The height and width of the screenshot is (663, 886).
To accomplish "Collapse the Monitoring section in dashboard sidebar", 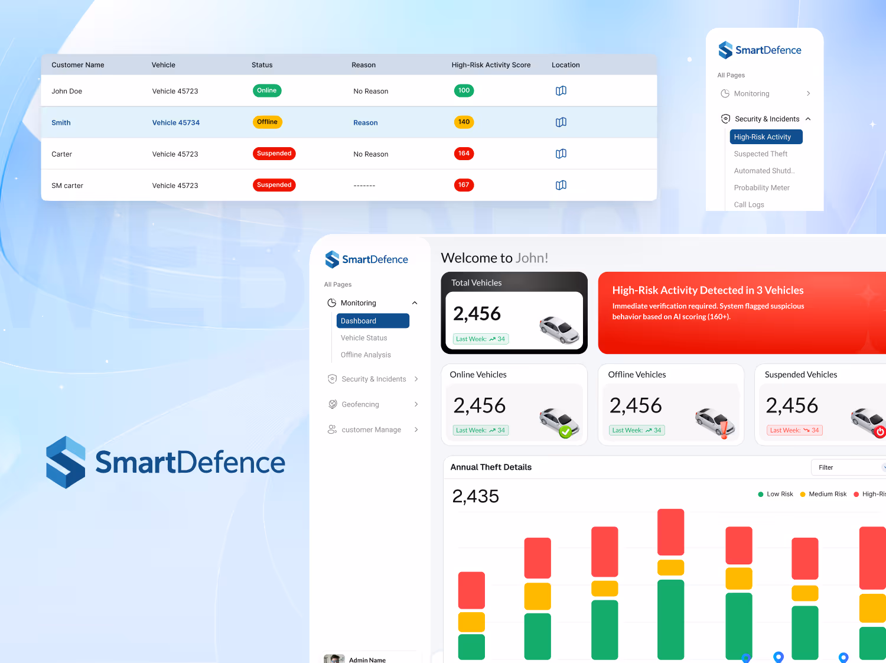I will coord(415,303).
